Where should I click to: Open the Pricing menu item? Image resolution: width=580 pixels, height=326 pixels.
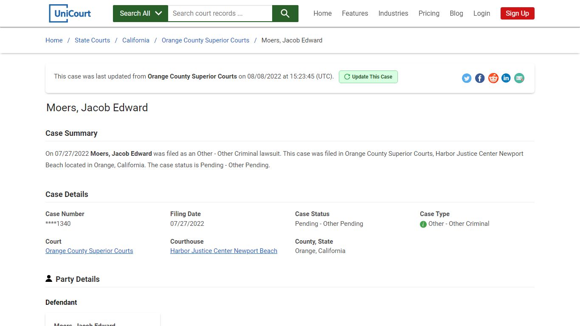point(429,14)
